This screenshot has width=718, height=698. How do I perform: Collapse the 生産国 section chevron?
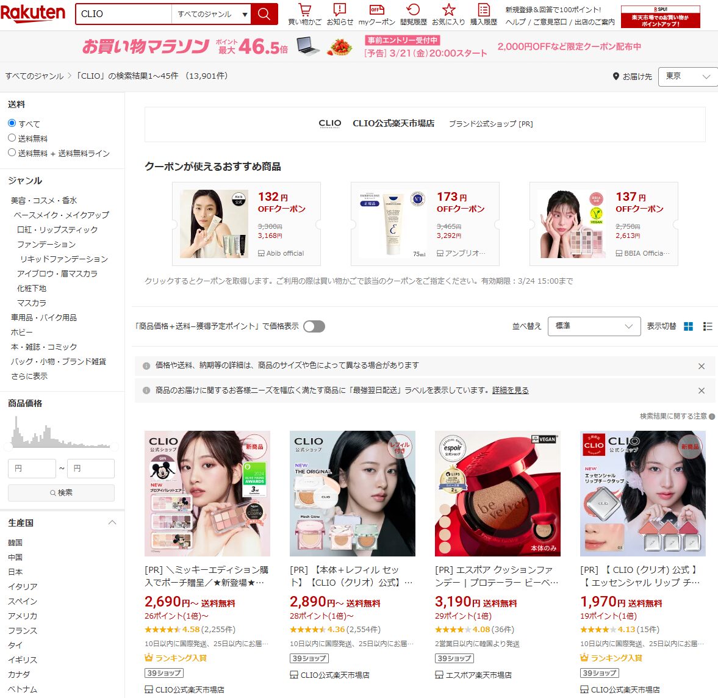112,522
